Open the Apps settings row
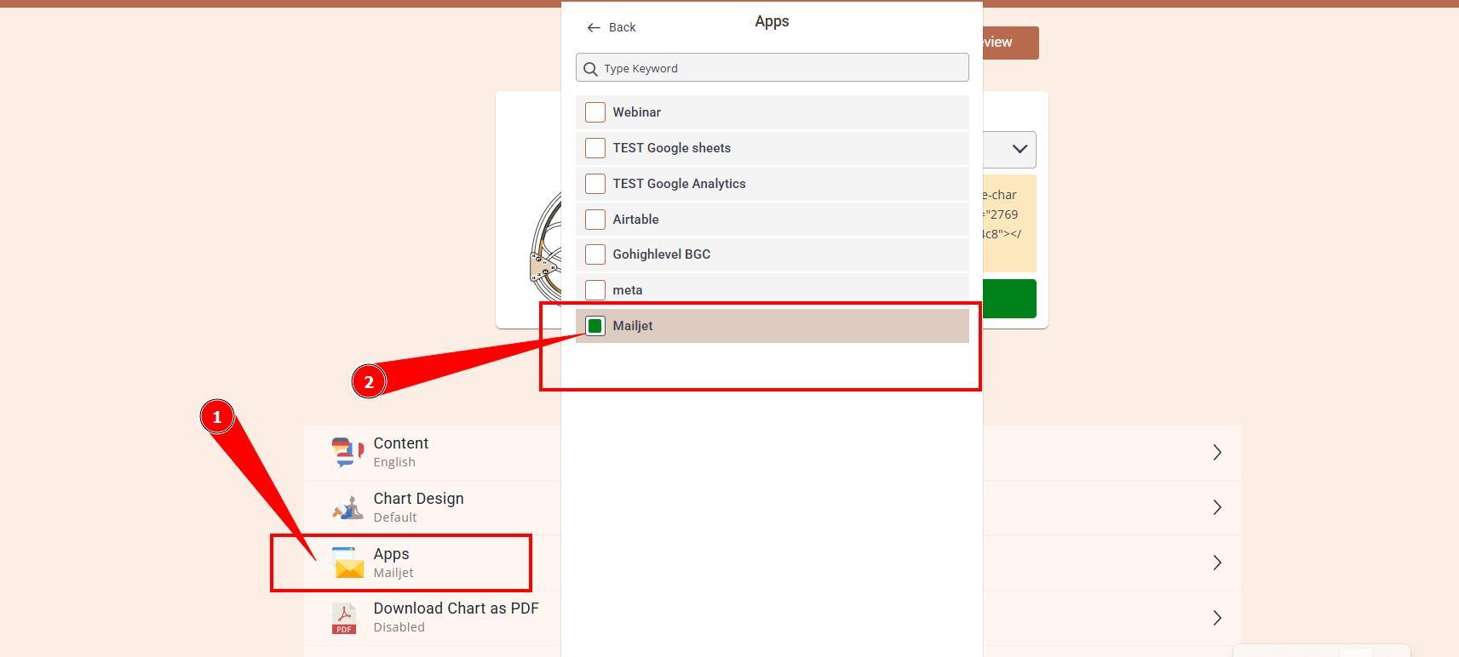 click(1217, 563)
